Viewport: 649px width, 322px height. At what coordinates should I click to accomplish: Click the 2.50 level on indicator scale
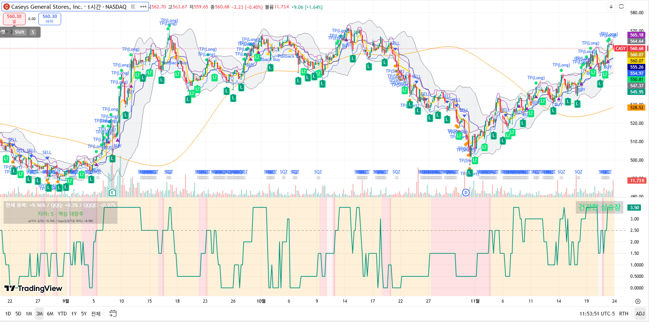pyautogui.click(x=634, y=230)
